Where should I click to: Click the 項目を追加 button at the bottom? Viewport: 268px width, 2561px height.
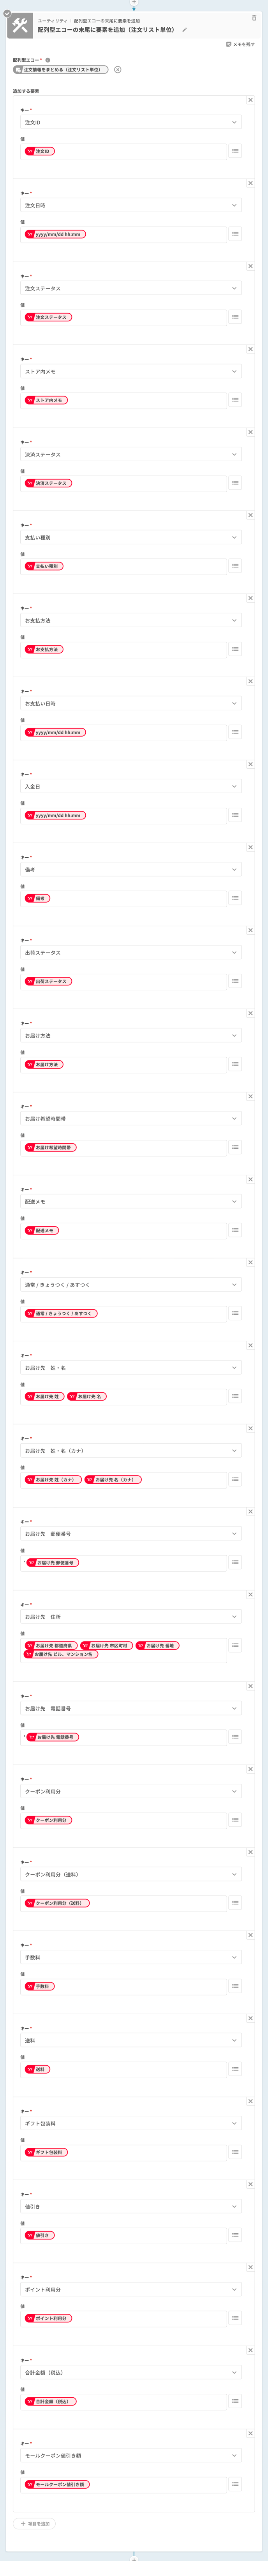pos(35,2523)
